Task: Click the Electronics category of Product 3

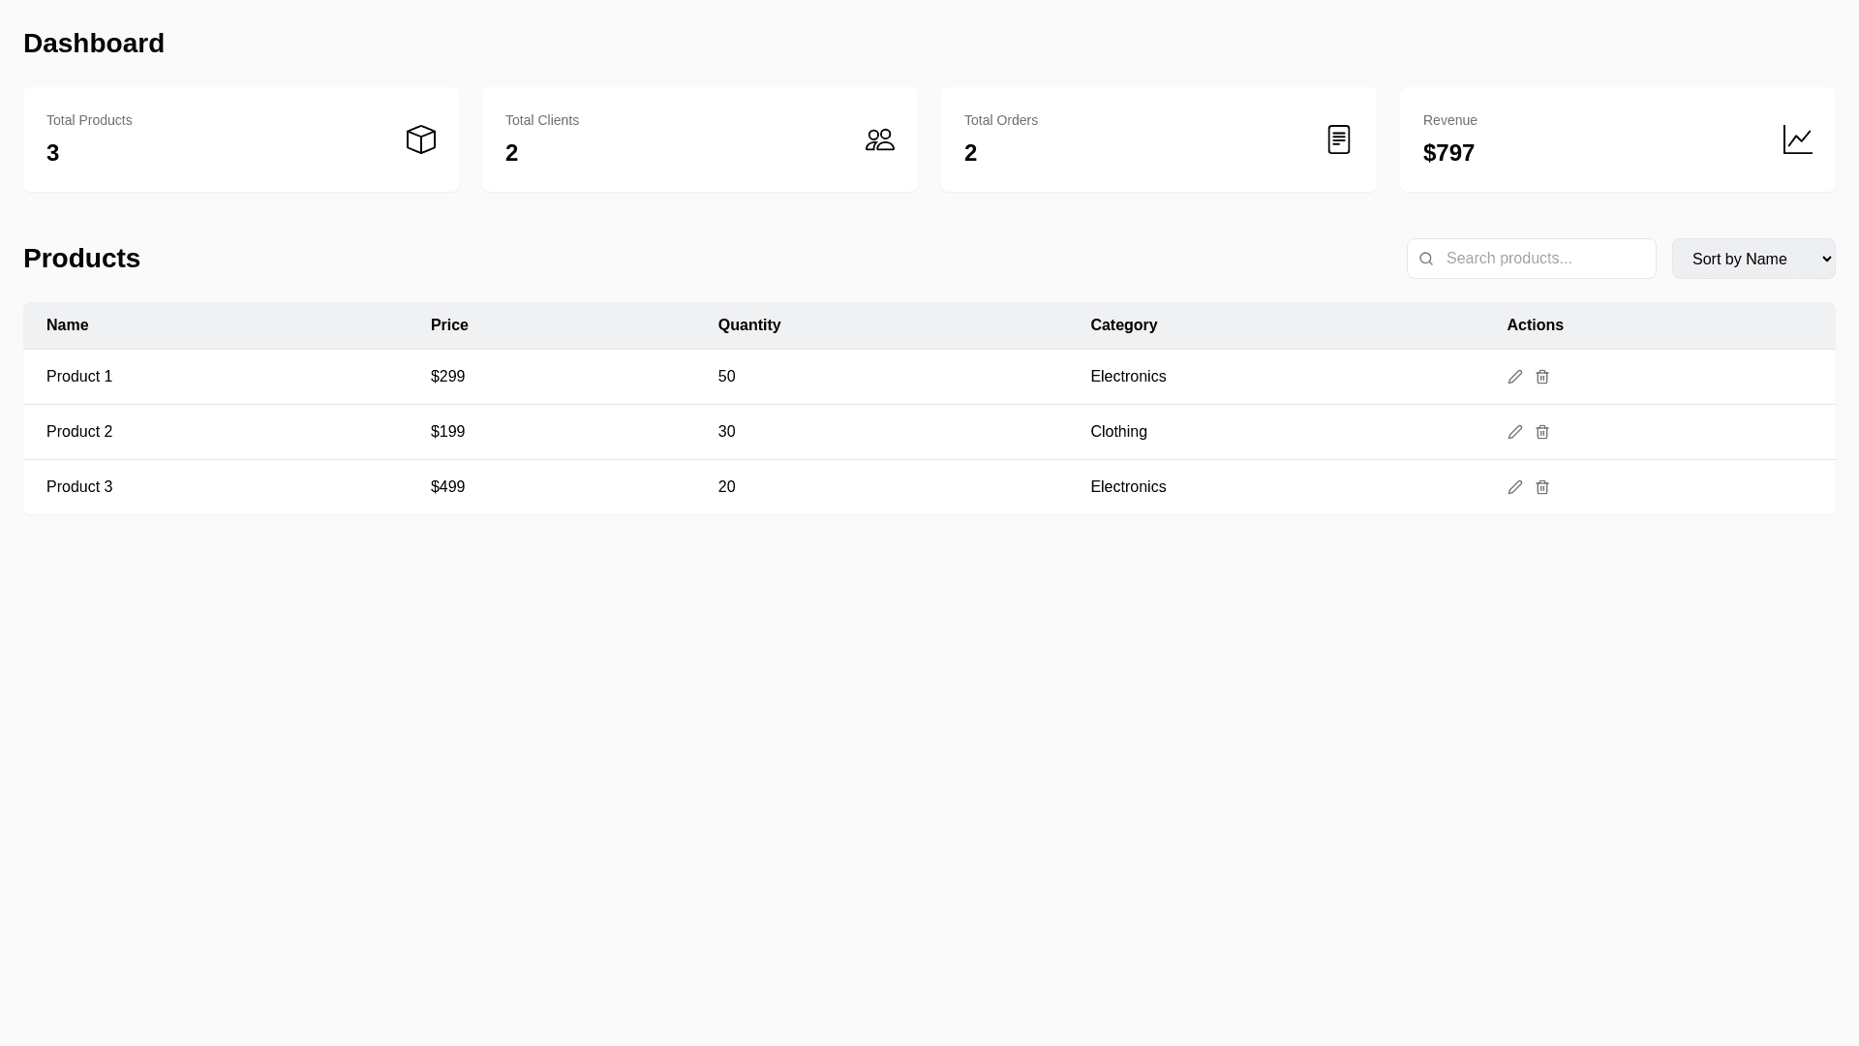Action: click(1128, 487)
